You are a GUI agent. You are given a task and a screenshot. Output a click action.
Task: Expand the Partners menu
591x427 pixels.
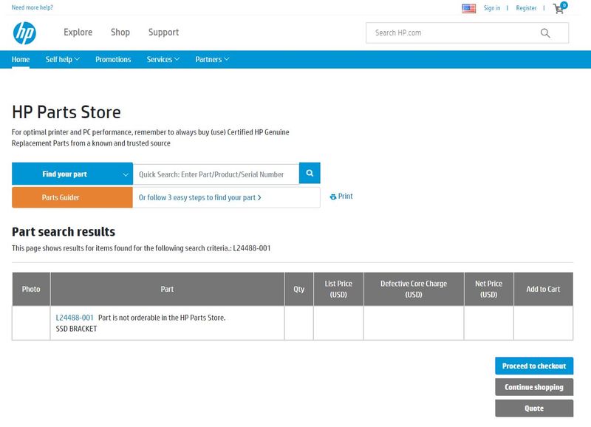click(212, 60)
